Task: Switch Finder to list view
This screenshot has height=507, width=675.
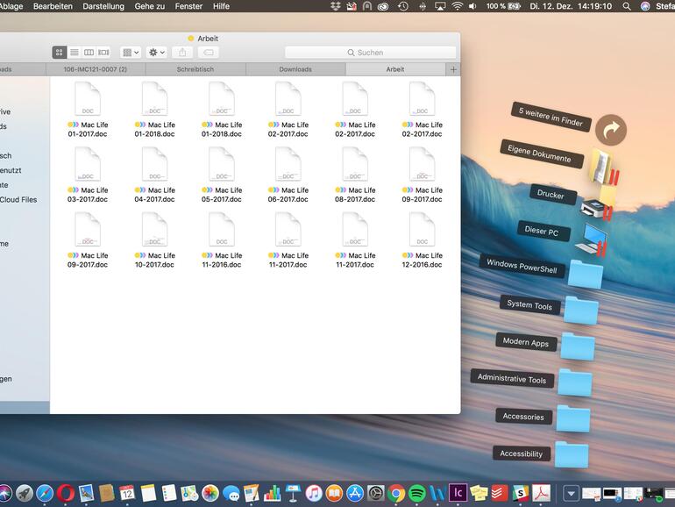Action: 75,53
